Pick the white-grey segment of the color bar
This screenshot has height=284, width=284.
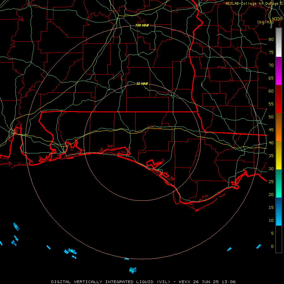[x=279, y=42]
